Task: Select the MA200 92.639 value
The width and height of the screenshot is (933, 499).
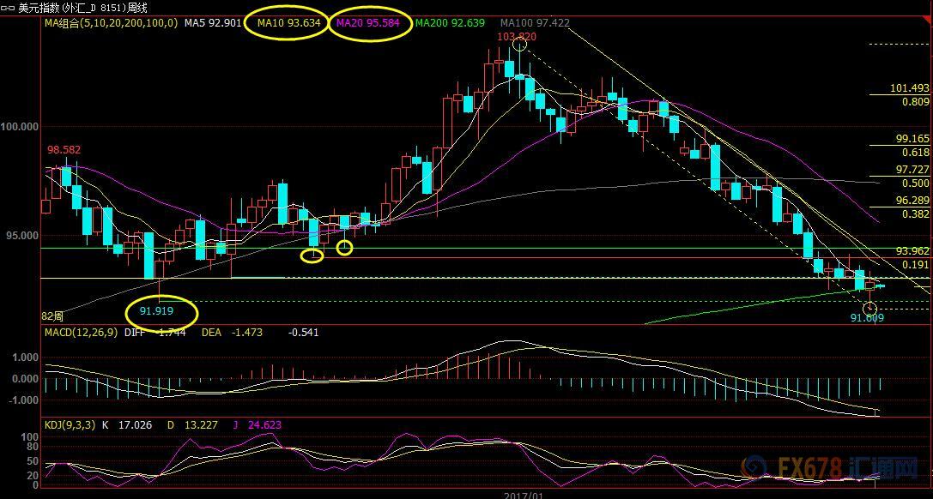Action: click(x=450, y=23)
